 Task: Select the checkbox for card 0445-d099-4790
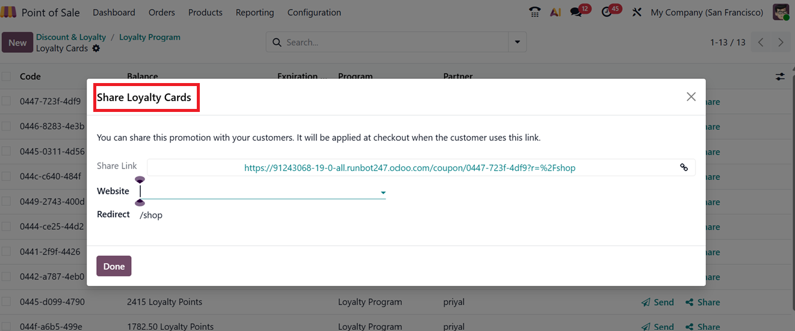pyautogui.click(x=6, y=302)
